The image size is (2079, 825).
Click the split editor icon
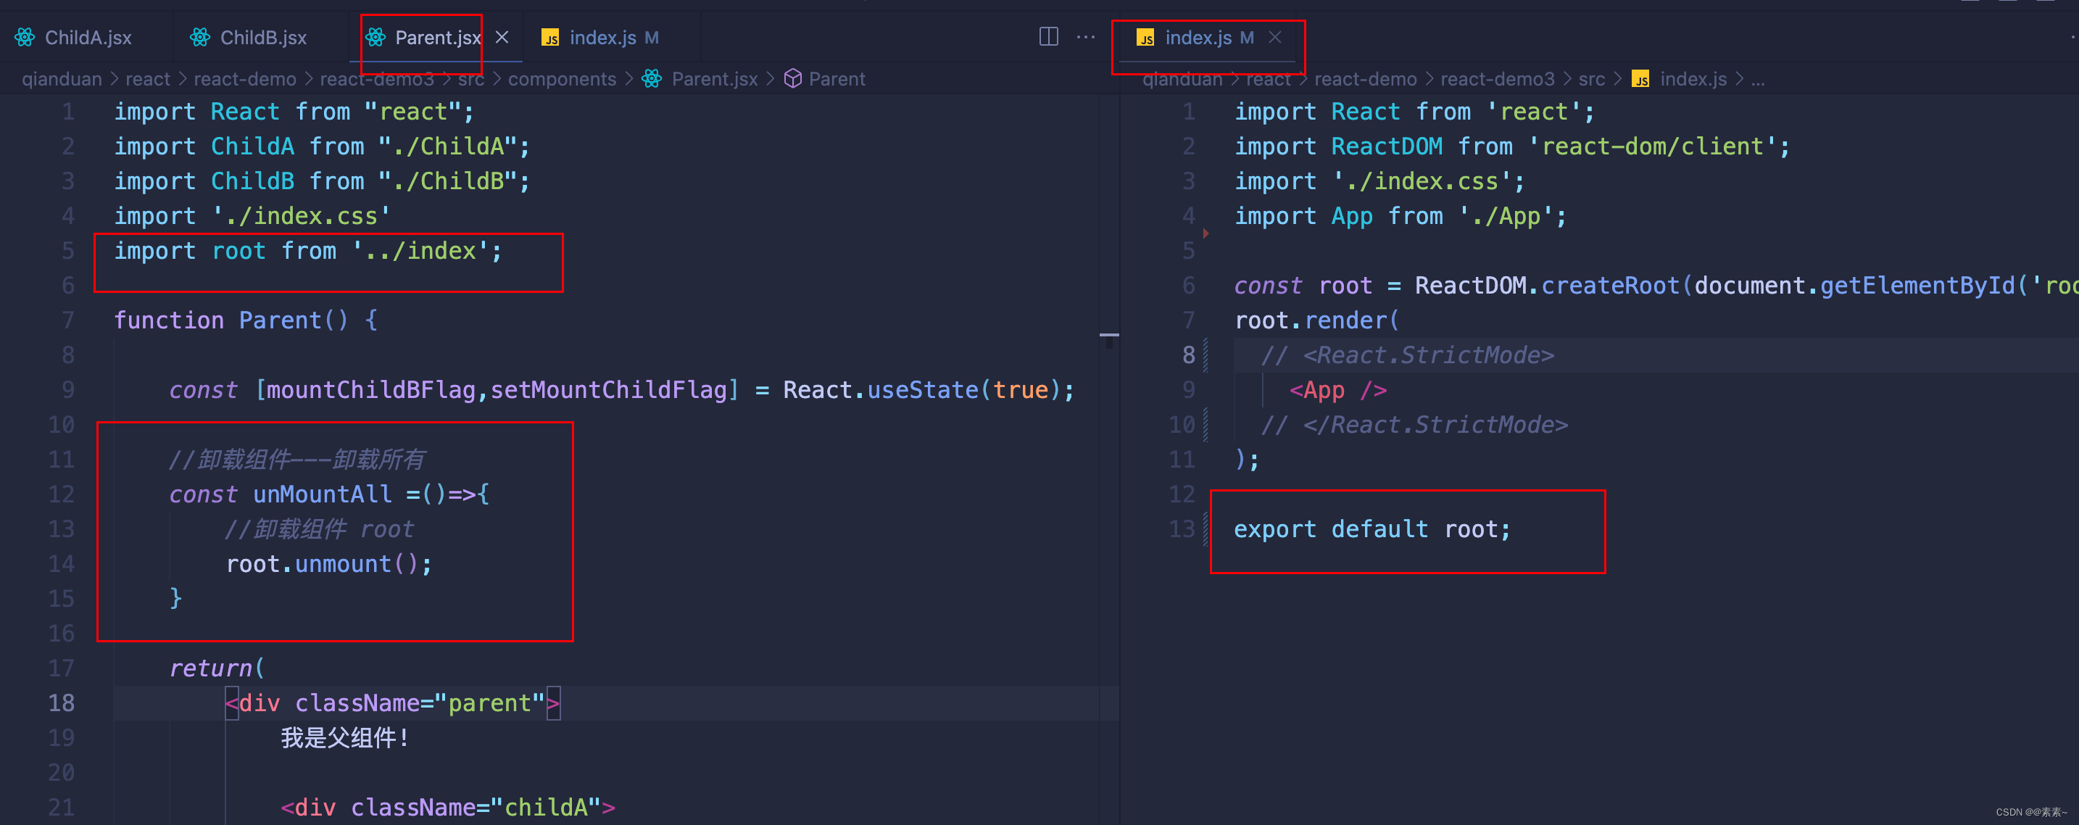pyautogui.click(x=1048, y=36)
